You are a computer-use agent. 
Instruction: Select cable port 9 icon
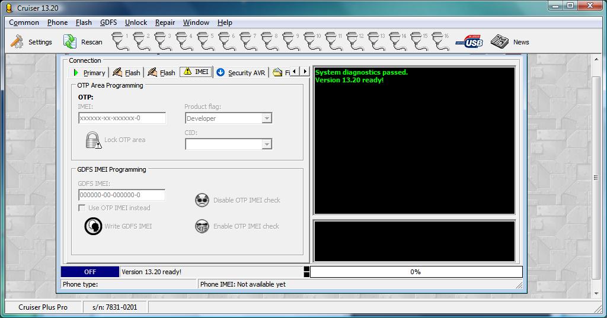[x=290, y=41]
